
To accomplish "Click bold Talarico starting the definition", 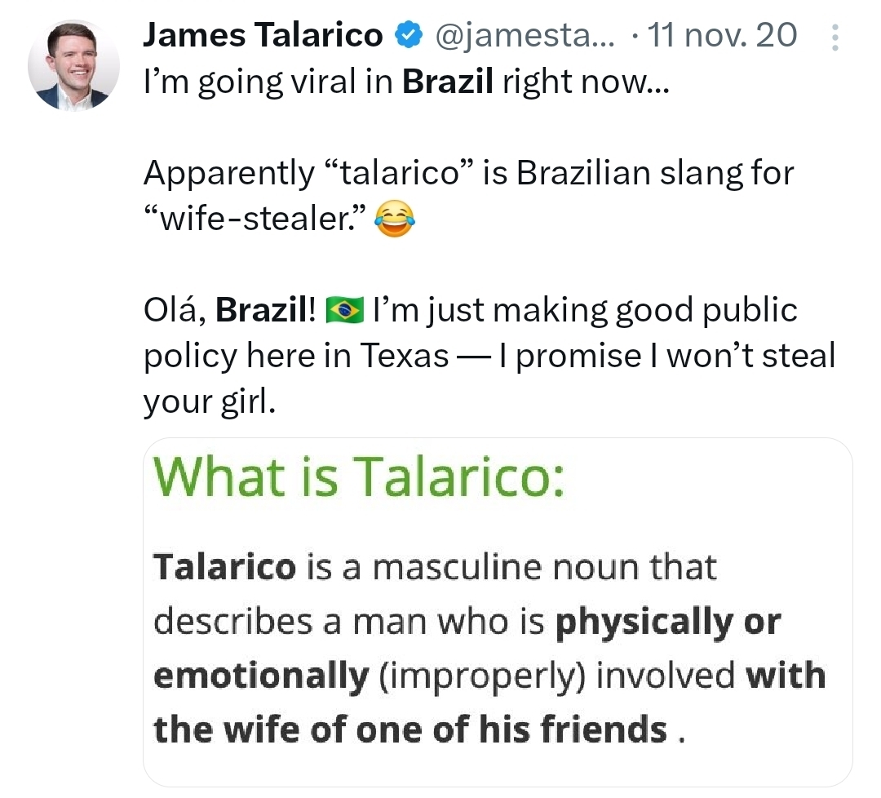I will tap(224, 567).
